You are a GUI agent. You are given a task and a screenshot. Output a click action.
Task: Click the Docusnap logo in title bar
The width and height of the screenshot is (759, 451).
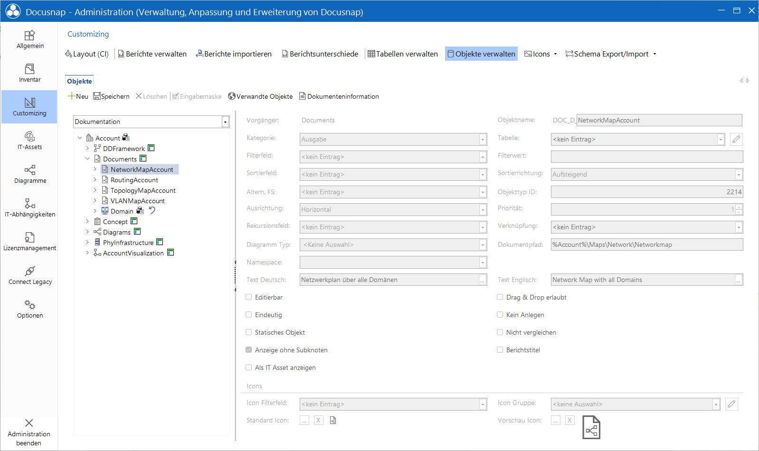13,11
